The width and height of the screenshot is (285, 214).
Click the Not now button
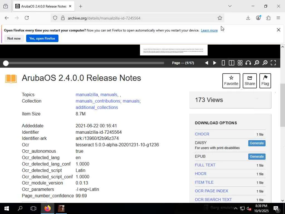tap(14, 38)
